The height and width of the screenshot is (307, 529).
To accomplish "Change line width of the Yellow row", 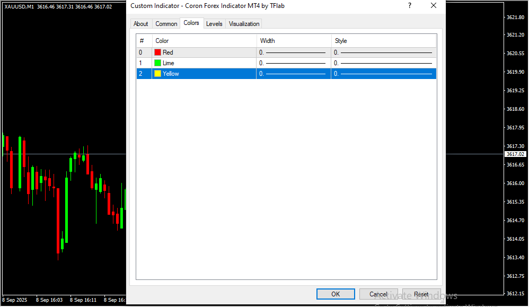I will 294,74.
